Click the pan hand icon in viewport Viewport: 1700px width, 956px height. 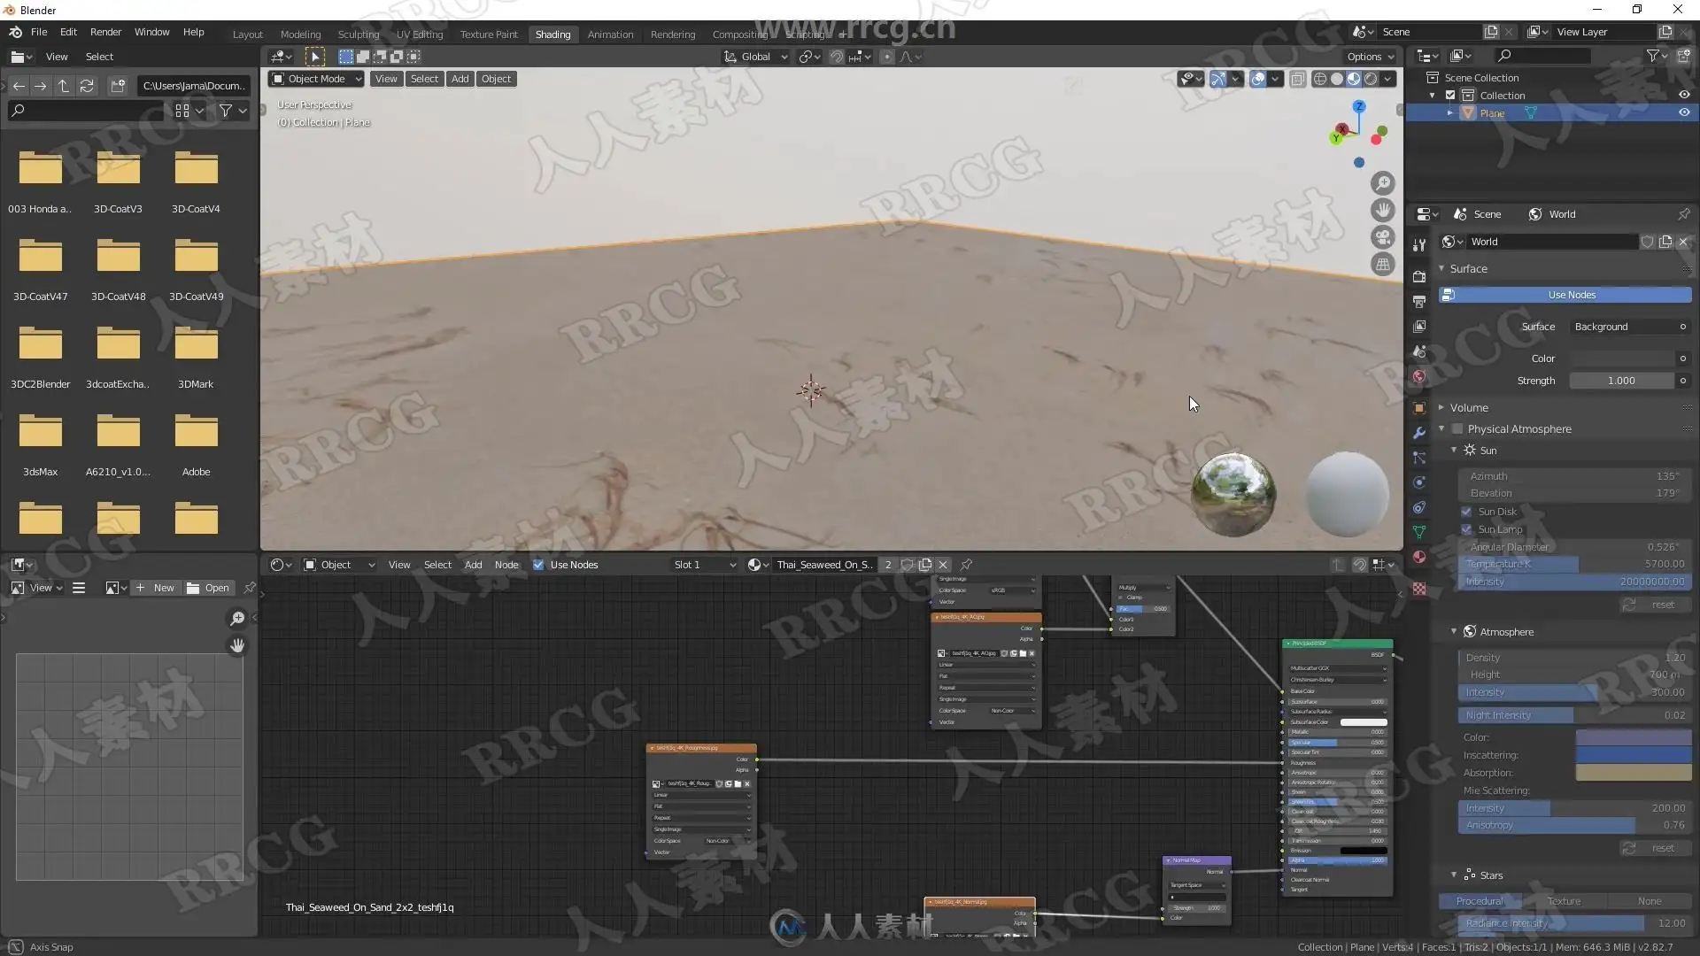[x=1382, y=211]
